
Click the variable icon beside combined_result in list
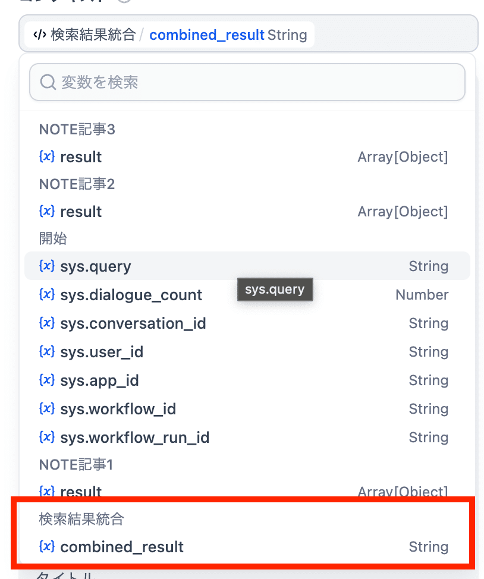tap(47, 547)
